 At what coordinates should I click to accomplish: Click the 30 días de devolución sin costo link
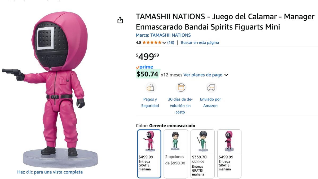180,106
